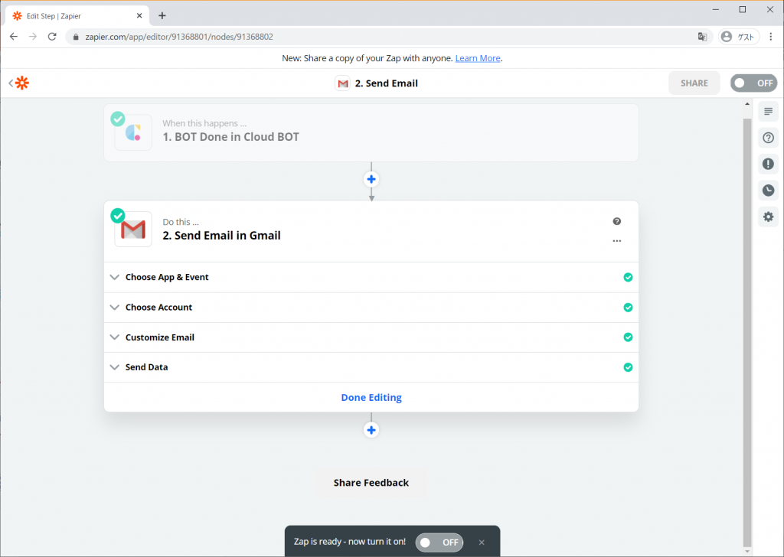Open a new browser tab

tap(162, 16)
